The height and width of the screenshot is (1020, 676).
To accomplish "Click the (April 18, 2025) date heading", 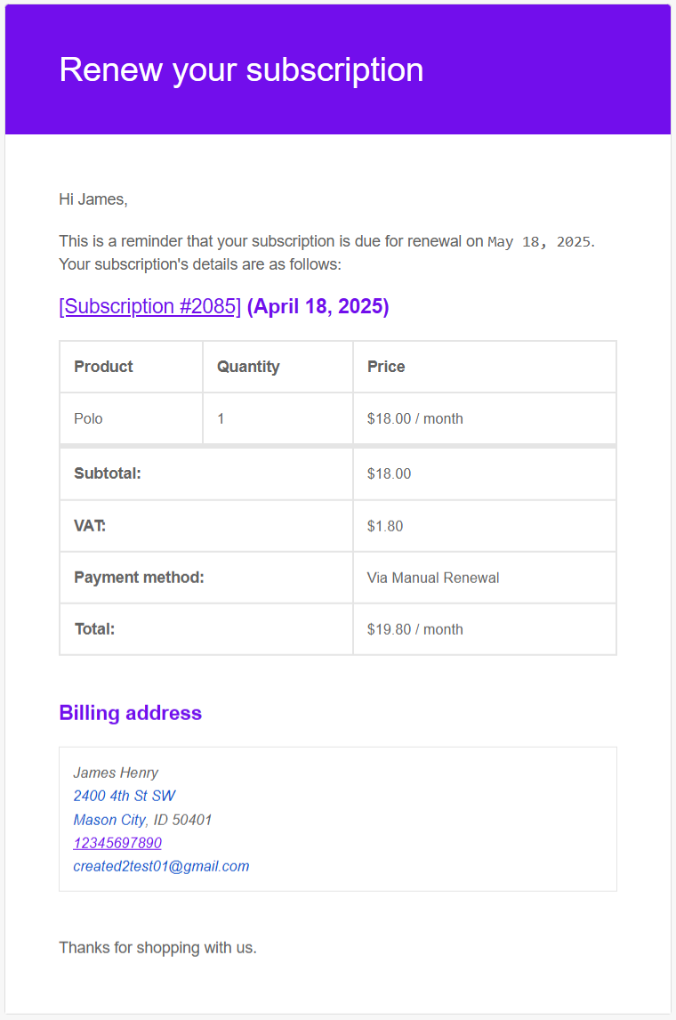I will pos(318,306).
